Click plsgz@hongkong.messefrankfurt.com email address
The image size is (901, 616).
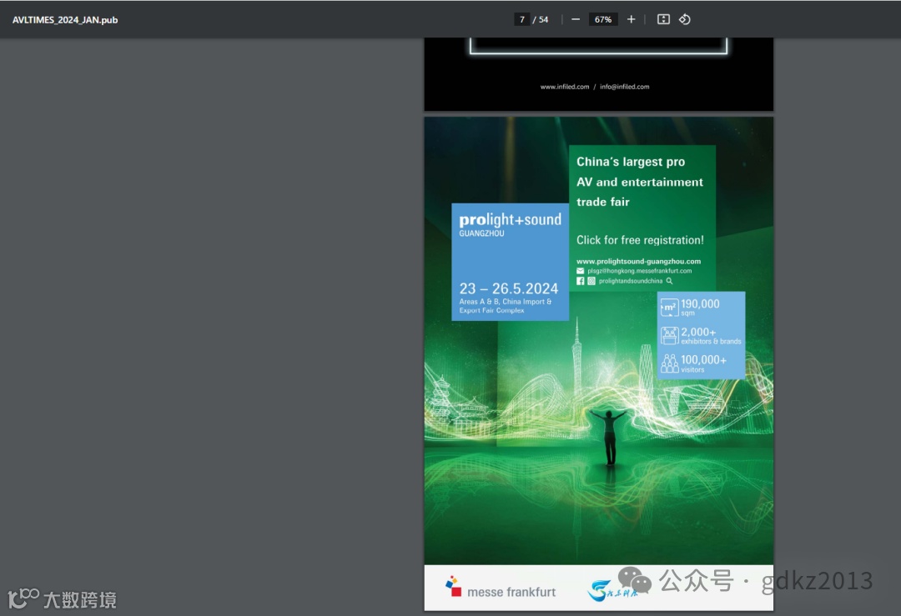640,271
